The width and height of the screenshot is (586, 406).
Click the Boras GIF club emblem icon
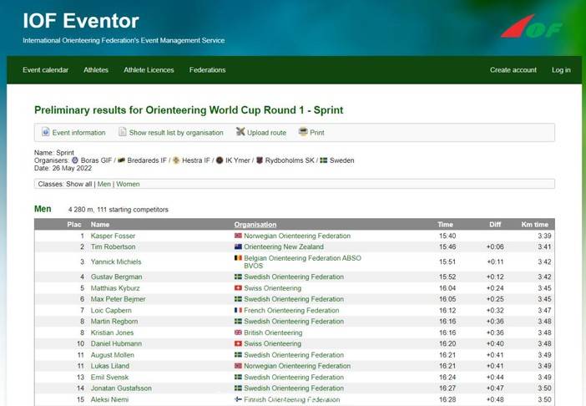[75, 160]
